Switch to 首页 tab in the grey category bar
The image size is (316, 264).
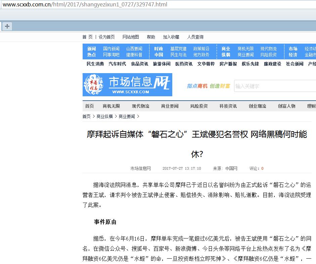(x=89, y=106)
